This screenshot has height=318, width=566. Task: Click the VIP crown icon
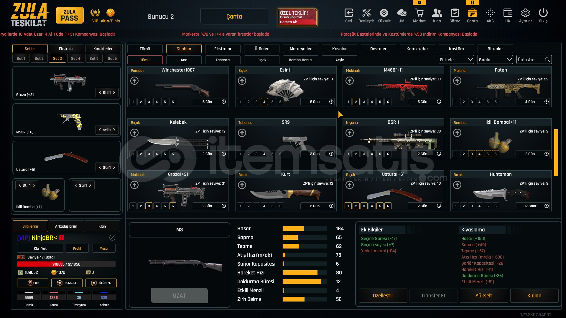click(95, 13)
